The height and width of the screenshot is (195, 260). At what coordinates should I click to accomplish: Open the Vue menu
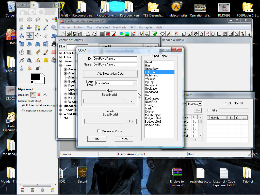[x=90, y=27]
